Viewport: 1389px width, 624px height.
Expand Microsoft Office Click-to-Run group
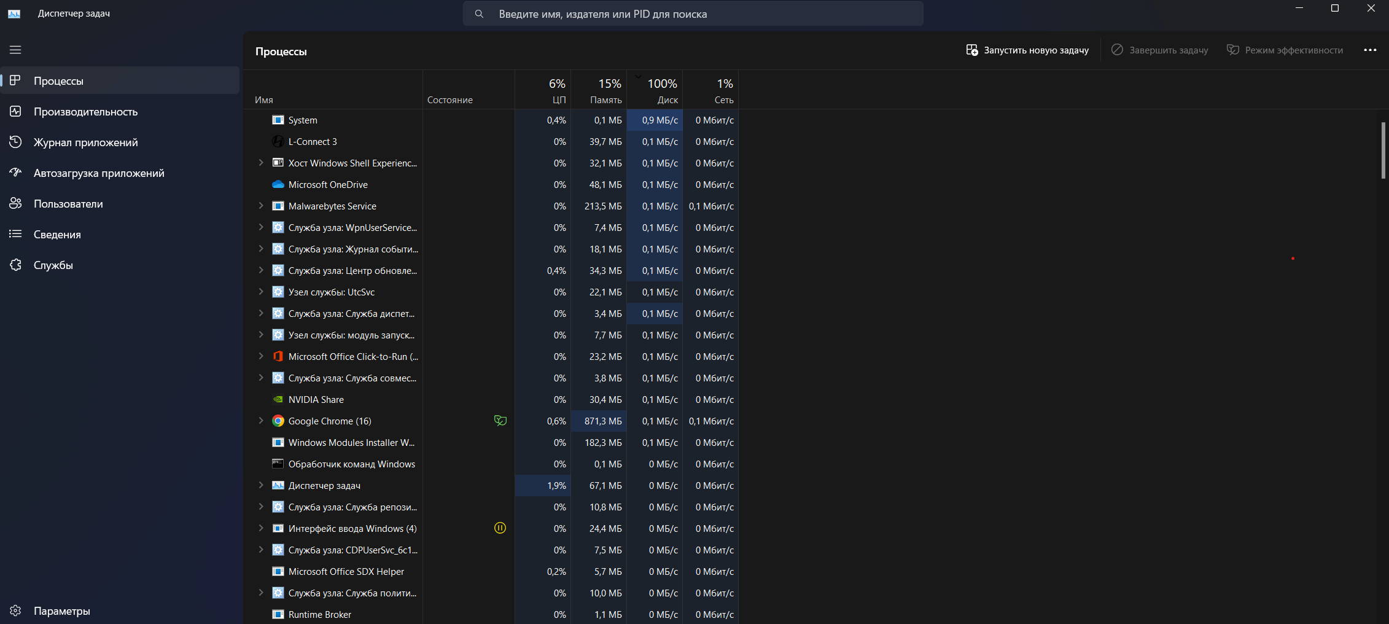[261, 356]
